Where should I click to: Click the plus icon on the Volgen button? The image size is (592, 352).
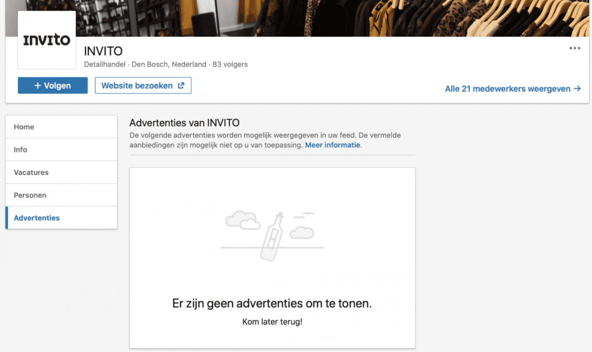coord(38,86)
